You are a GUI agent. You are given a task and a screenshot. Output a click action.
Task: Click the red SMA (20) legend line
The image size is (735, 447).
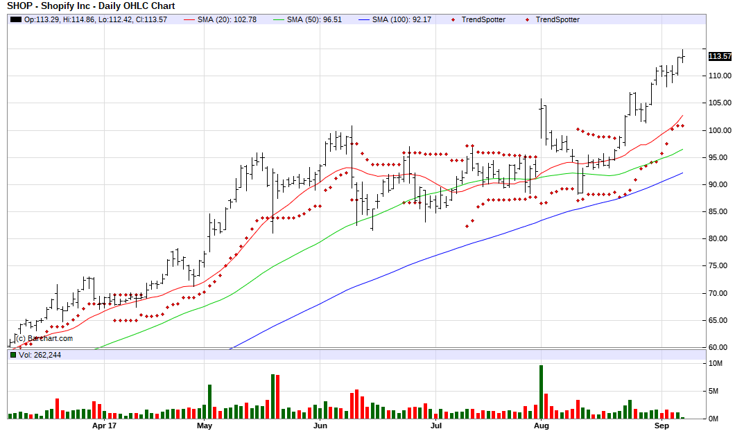pos(189,19)
